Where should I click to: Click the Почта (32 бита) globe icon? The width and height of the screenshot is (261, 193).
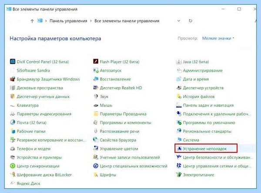(x=13, y=122)
